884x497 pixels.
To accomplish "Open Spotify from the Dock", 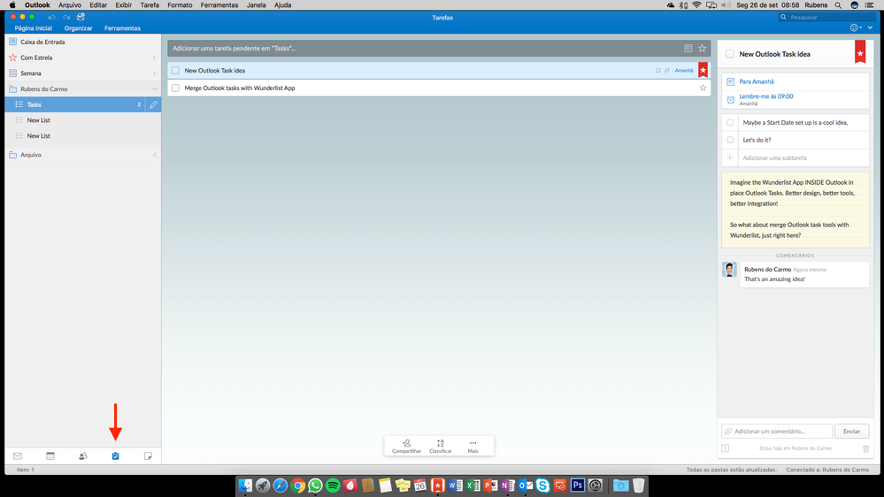I will pyautogui.click(x=333, y=486).
